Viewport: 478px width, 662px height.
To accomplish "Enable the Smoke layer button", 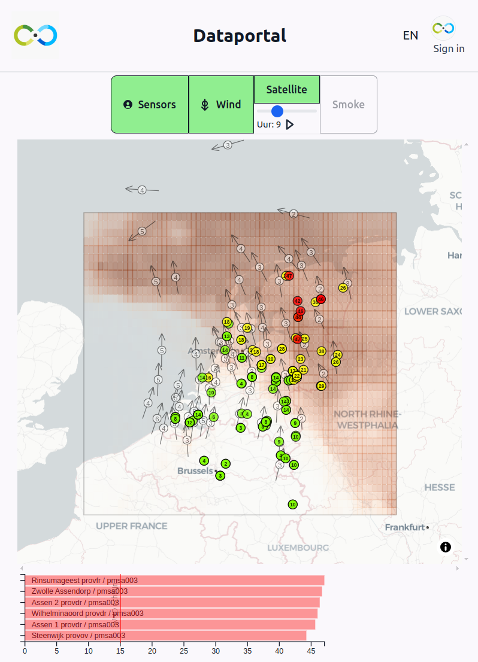I will click(x=348, y=105).
